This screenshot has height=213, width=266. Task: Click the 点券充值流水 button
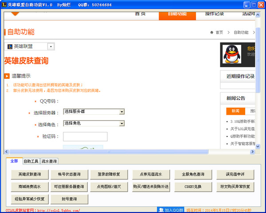tap(151, 174)
